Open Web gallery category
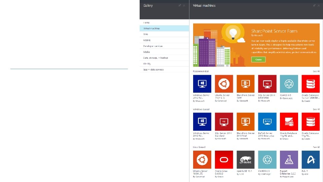Image resolution: width=323 pixels, height=182 pixels. (x=164, y=34)
